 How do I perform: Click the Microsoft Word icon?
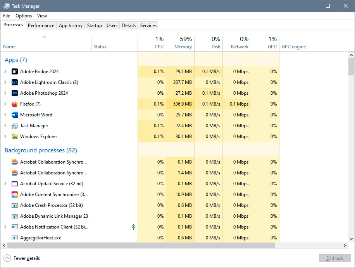coord(14,115)
